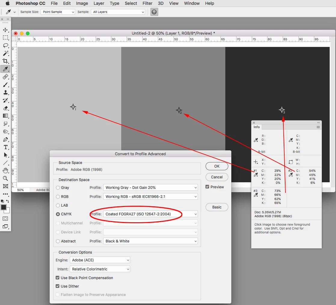Viewport: 336px width, 305px height.
Task: Select the Move tool
Action: coord(5,30)
